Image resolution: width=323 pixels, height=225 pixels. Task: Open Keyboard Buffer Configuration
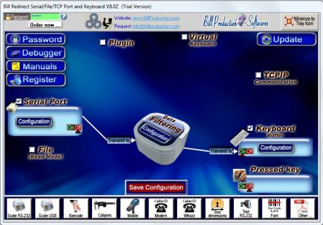[276, 147]
